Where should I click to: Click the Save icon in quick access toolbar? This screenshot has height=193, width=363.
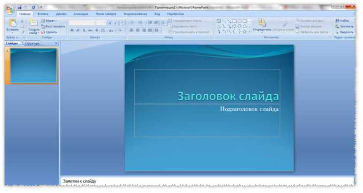[x=19, y=7]
